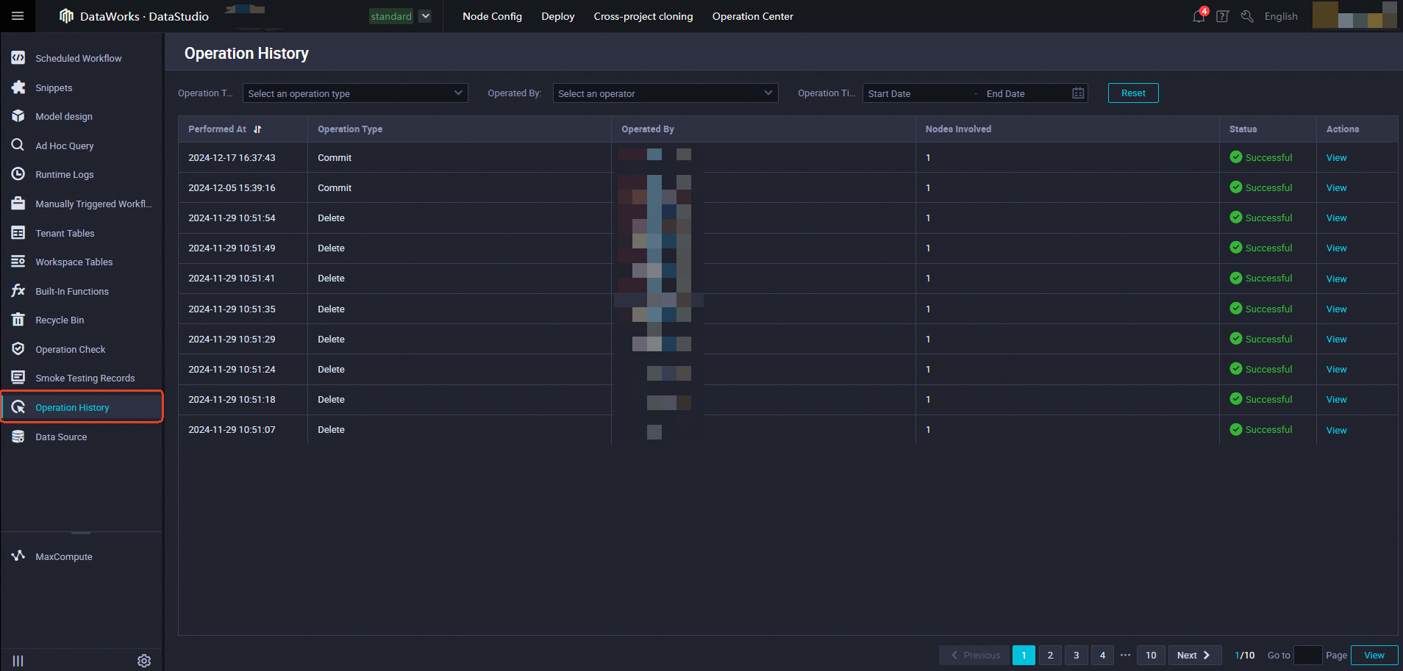
Task: Click the Go to page View button
Action: [x=1374, y=655]
